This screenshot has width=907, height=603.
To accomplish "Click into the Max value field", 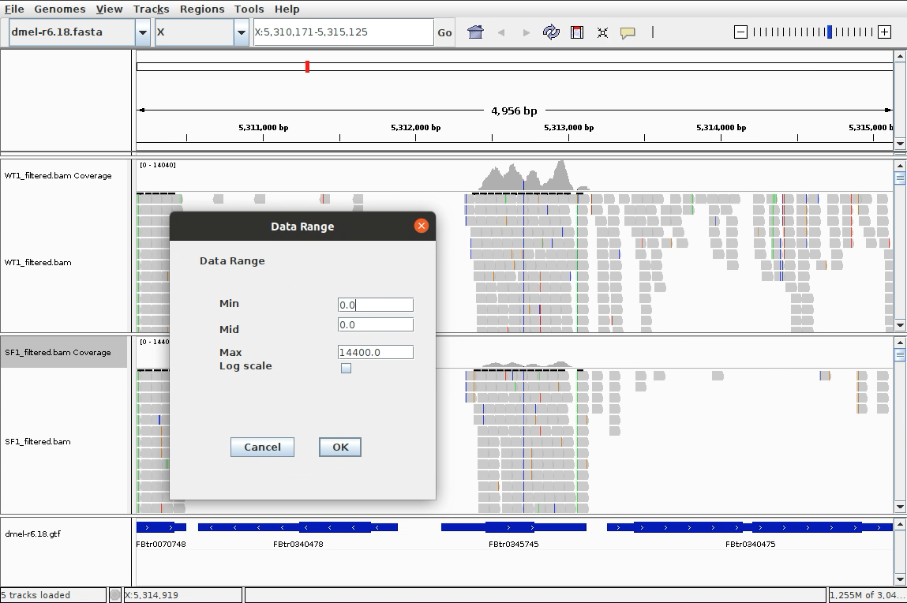I will (375, 352).
